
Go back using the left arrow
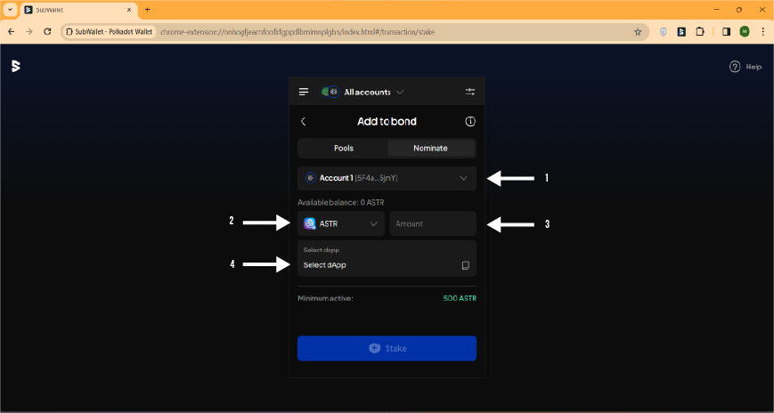(x=304, y=121)
